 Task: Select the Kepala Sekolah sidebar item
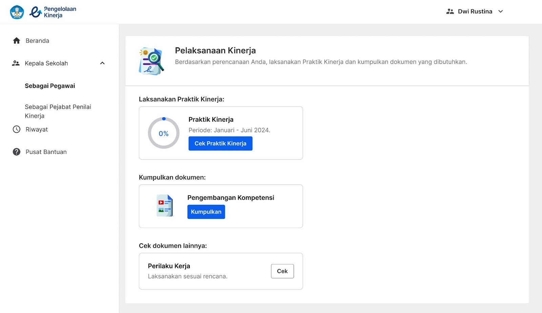coord(46,63)
